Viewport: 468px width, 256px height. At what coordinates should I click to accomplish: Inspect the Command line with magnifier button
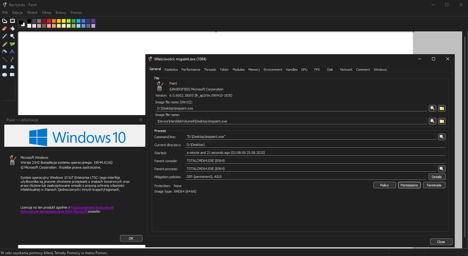[442, 137]
